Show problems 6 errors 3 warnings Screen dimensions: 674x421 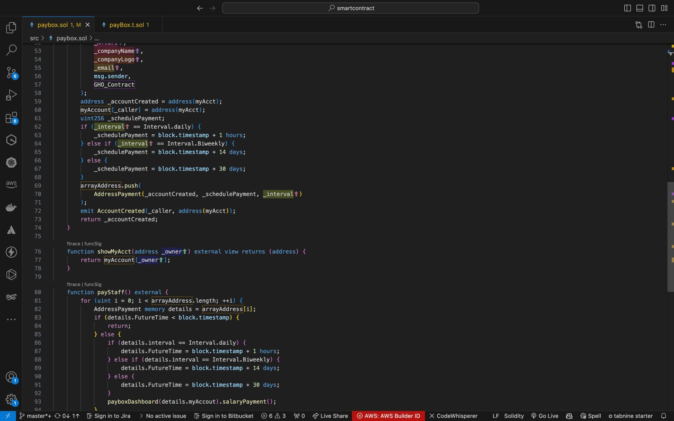pyautogui.click(x=273, y=416)
